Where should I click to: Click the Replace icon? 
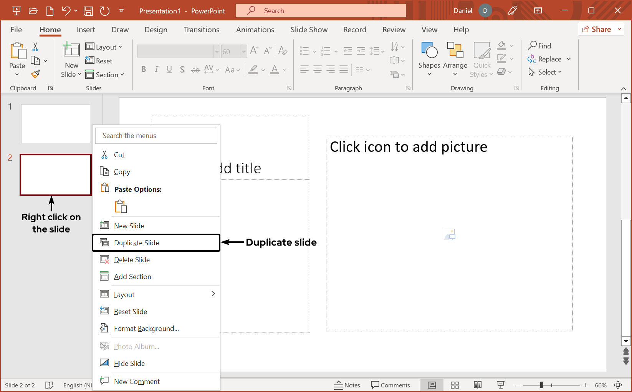532,59
